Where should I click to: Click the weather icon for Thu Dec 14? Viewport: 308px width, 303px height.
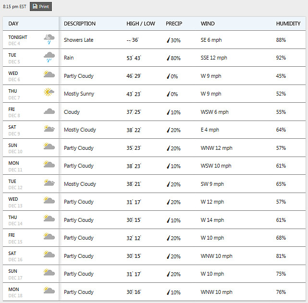(49, 218)
